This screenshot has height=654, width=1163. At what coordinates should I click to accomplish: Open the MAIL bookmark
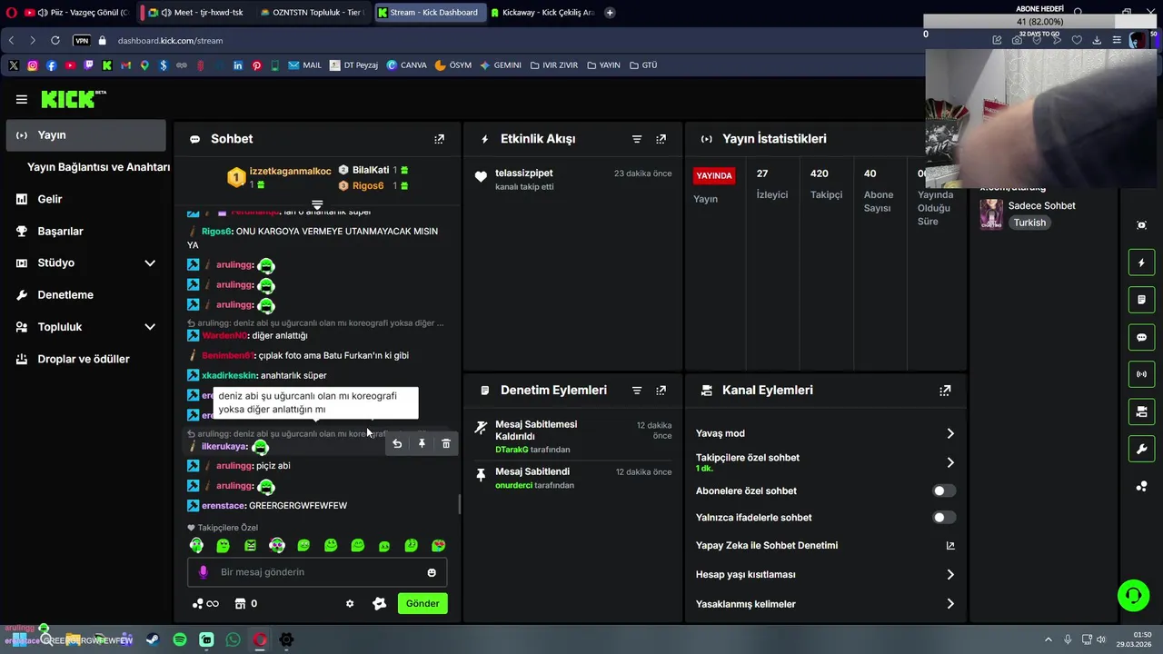(x=305, y=65)
